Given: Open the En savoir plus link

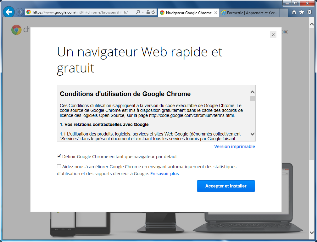Looking at the screenshot, I should point(164,174).
